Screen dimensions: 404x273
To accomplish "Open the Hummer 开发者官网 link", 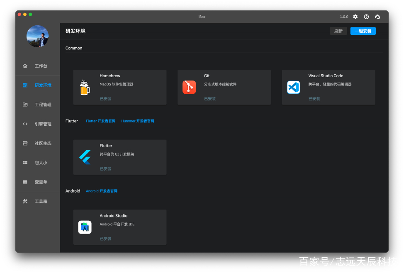I will pyautogui.click(x=138, y=121).
